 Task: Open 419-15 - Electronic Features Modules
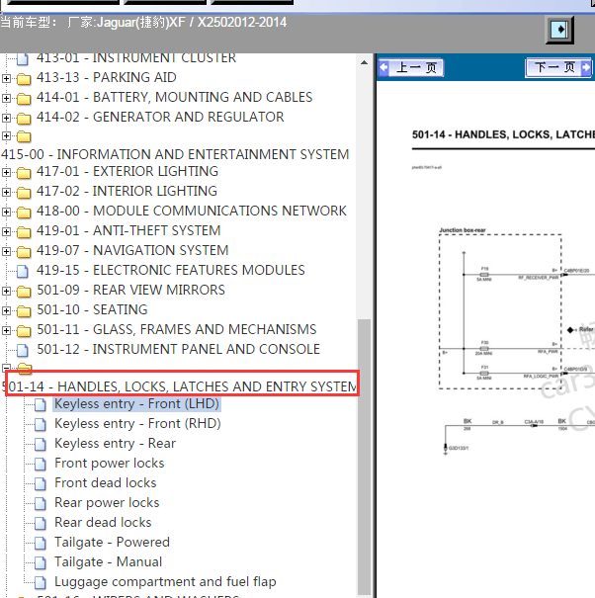(170, 270)
